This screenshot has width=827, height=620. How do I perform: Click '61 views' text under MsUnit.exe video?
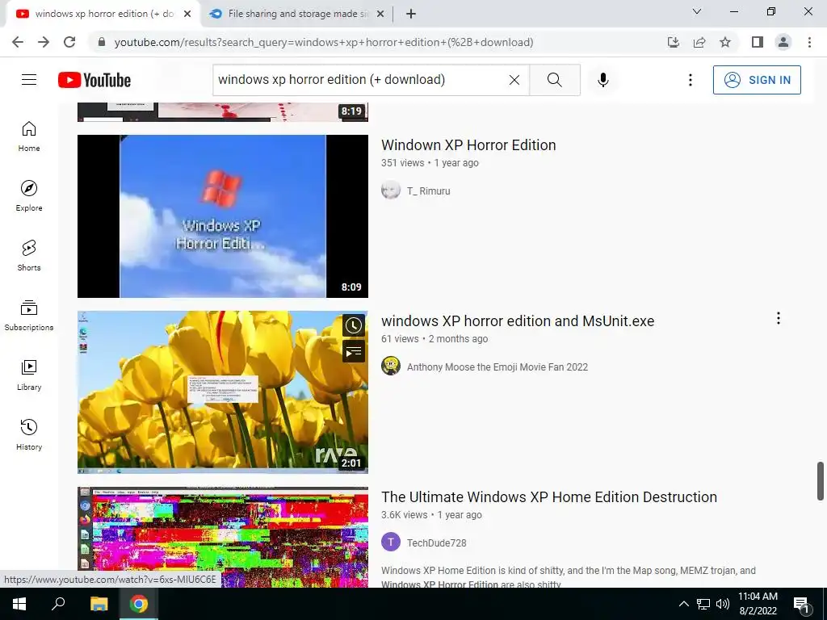[400, 339]
